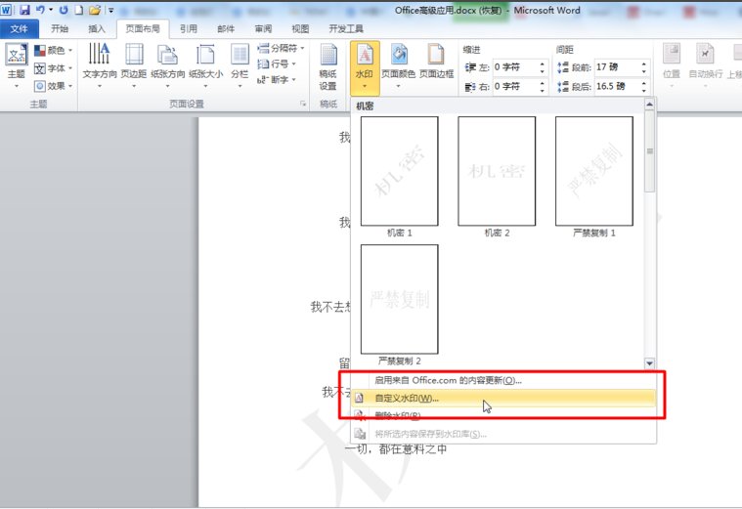Screen dimensions: 742x509
Task: Select 自定义水印 custom watermark menu item
Action: tap(407, 398)
